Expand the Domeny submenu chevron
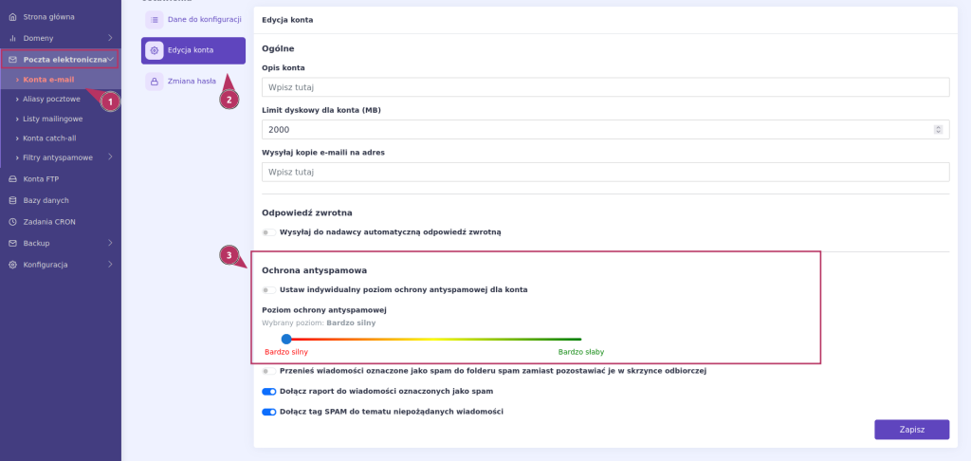The width and height of the screenshot is (971, 461). pos(110,38)
